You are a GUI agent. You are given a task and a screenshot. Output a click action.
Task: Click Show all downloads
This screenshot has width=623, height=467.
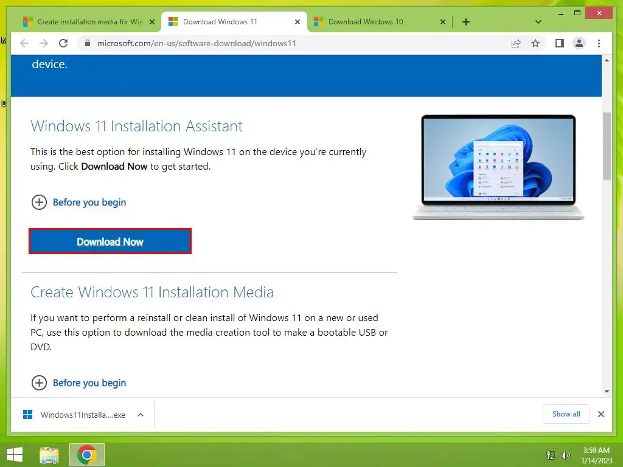[x=566, y=413]
